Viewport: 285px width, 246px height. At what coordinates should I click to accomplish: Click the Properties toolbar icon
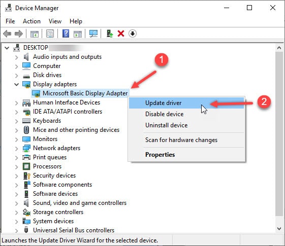[x=50, y=33]
